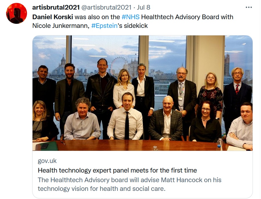Open headline Health technology expert panel meets

[x=117, y=170]
